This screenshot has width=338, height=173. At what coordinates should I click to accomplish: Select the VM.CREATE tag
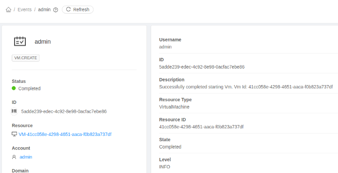pos(26,58)
